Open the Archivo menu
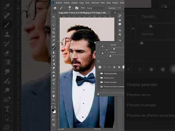The image size is (175, 131). [x=59, y=3]
